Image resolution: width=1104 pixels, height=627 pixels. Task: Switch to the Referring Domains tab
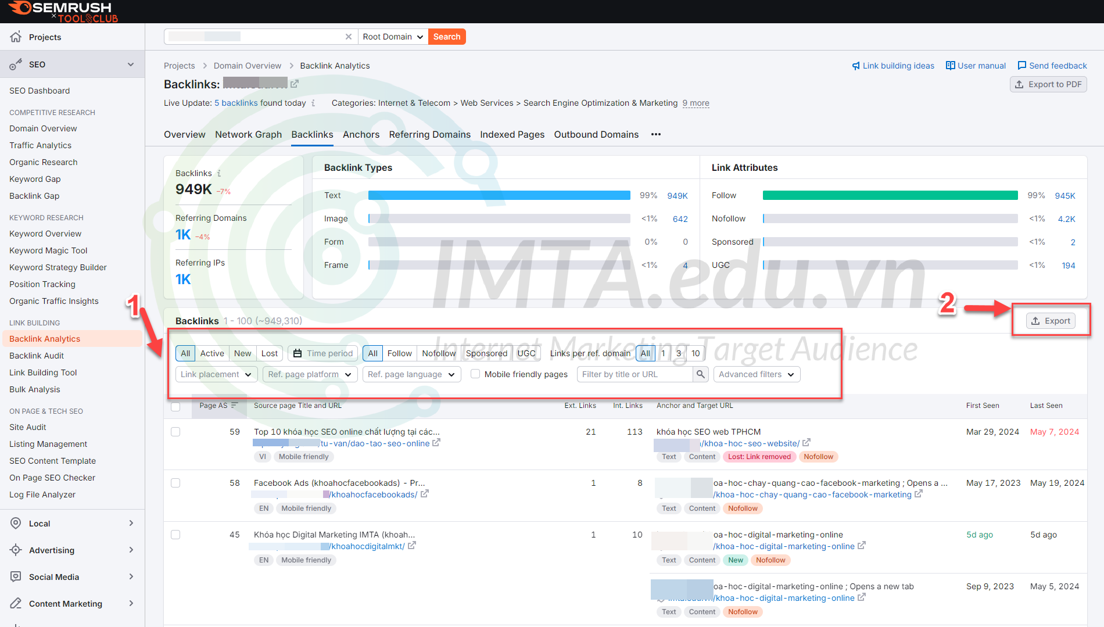point(430,134)
